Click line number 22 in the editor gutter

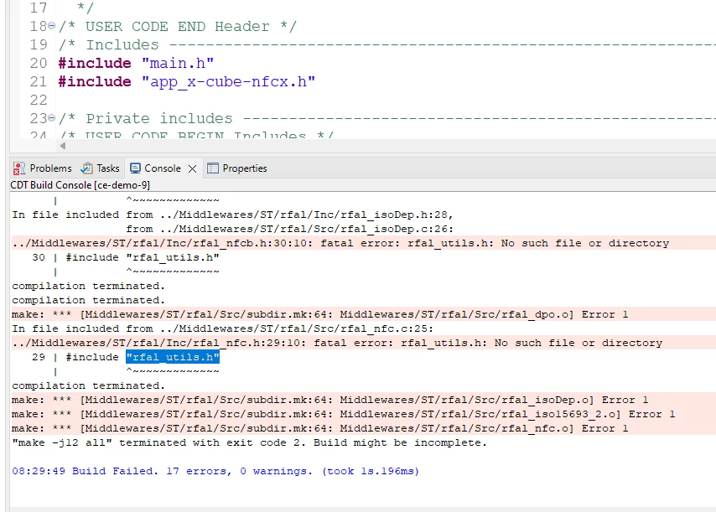(x=39, y=100)
